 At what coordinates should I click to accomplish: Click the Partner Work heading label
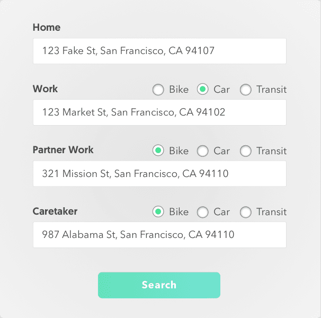(x=63, y=150)
